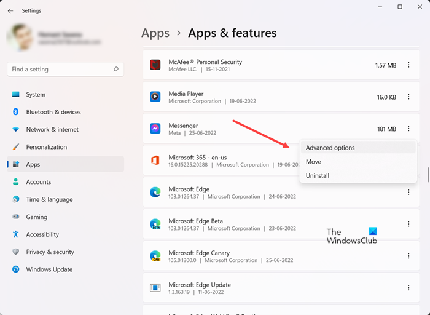The width and height of the screenshot is (430, 315).
Task: Click the search magnifier icon
Action: [x=116, y=69]
